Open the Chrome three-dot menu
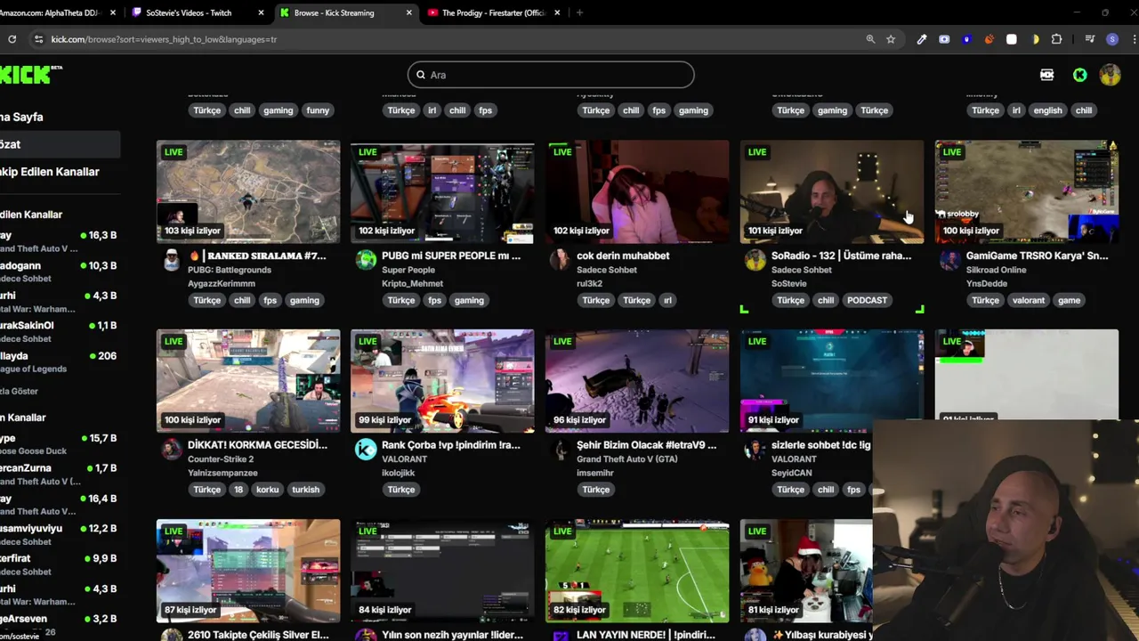The image size is (1139, 641). click(1135, 39)
